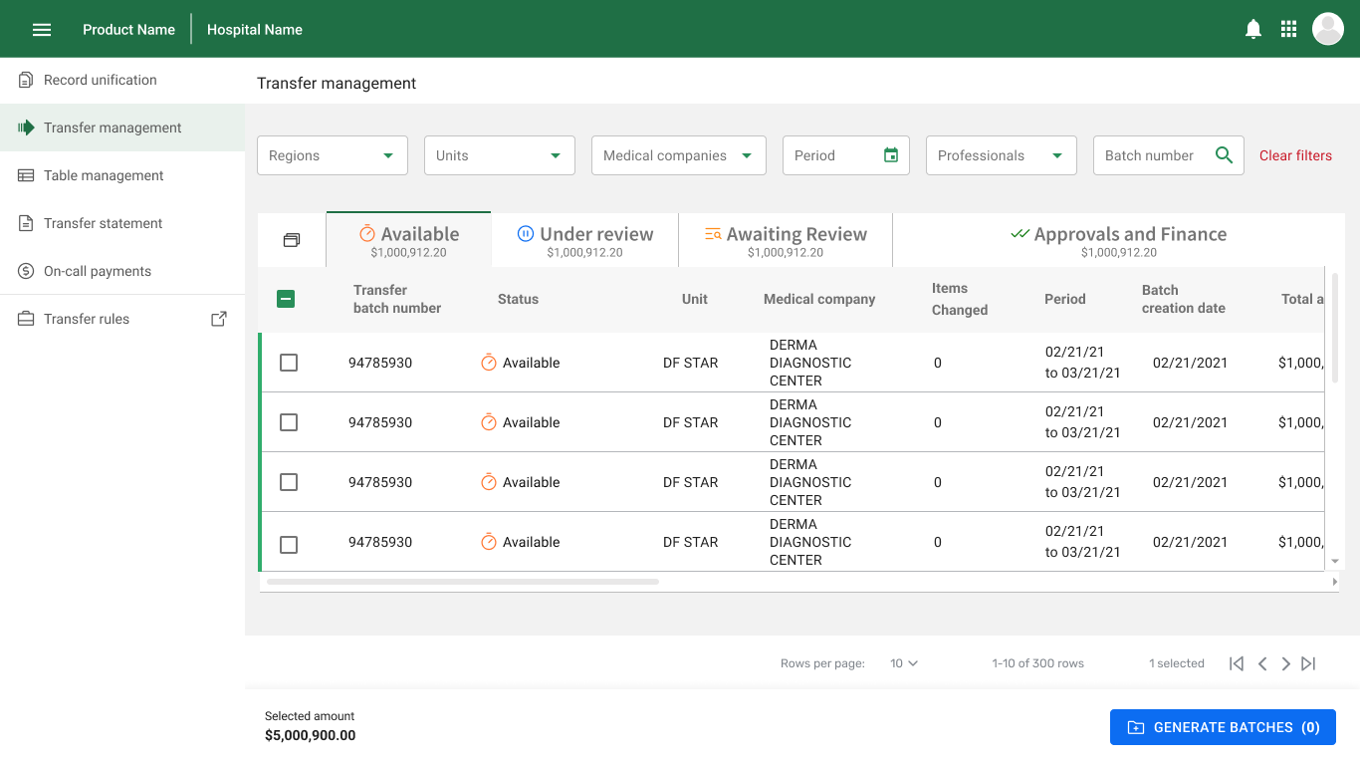Click the On-call payments dollar icon
Viewport: 1360px width, 765px height.
26,271
